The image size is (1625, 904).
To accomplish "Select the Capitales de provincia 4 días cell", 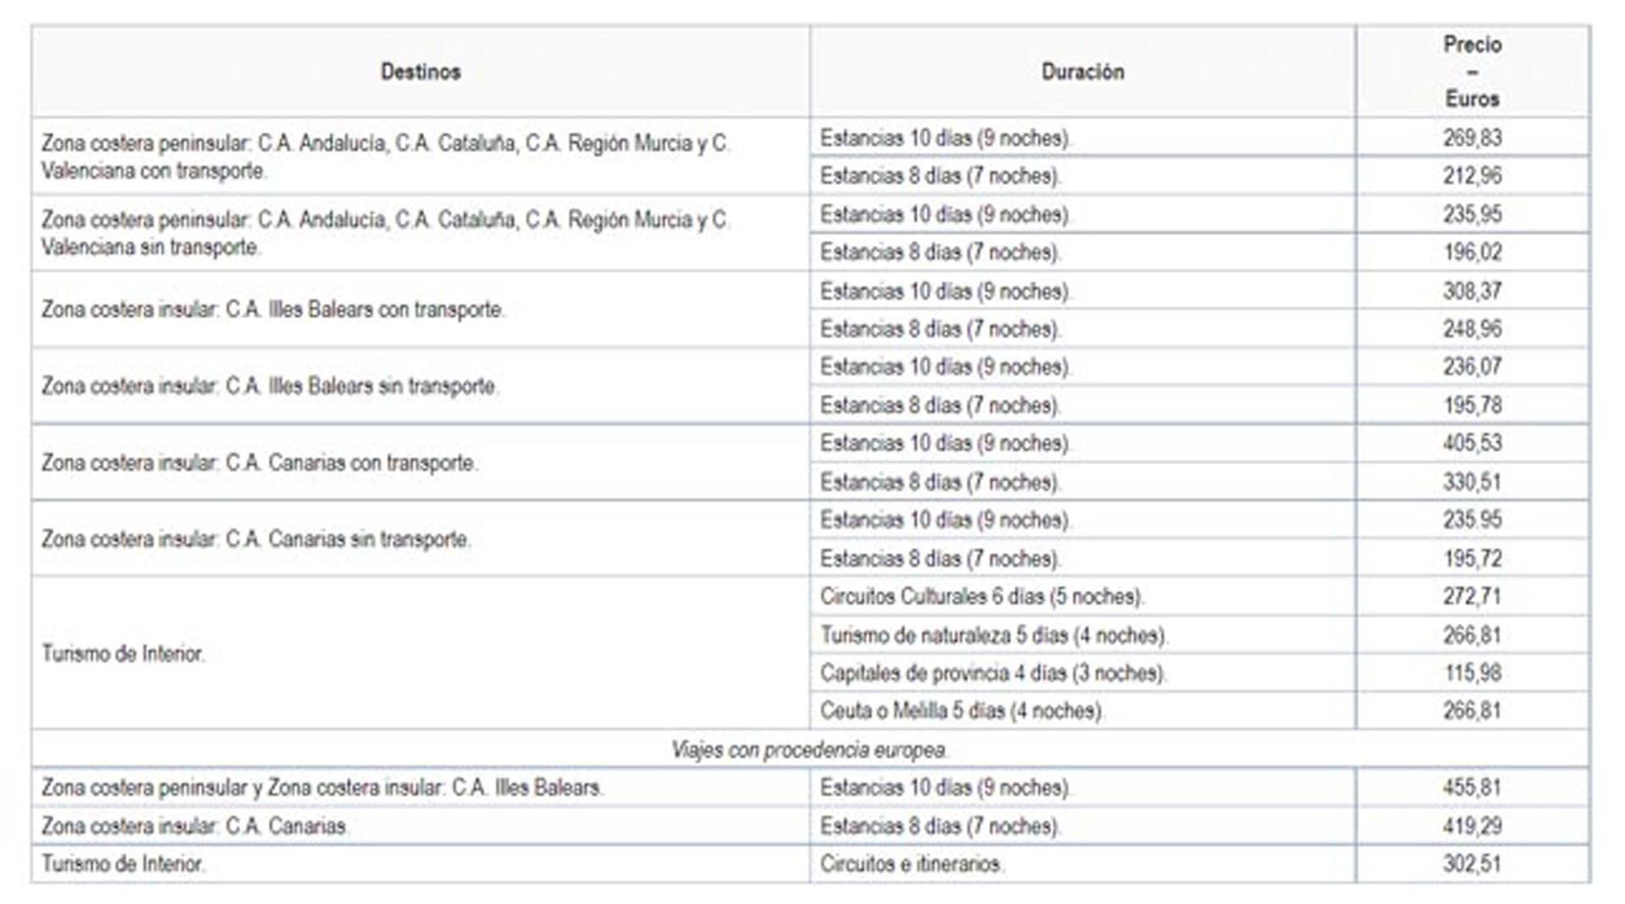I will coord(1082,673).
